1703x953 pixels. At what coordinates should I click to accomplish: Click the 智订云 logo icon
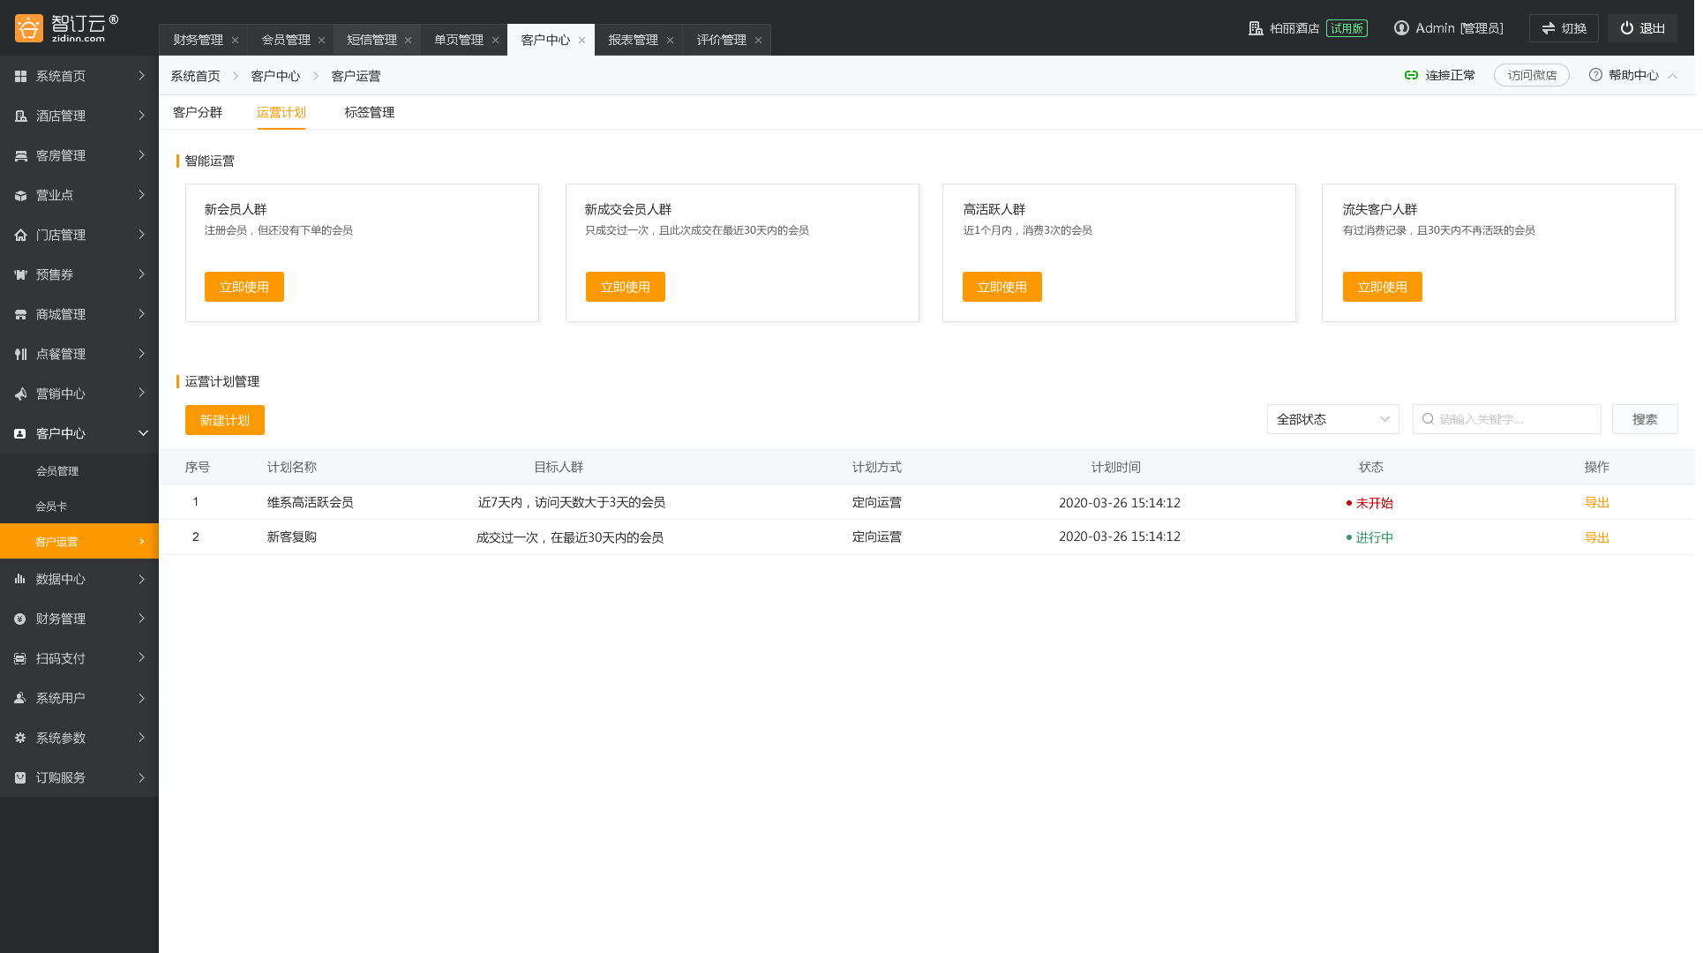[29, 28]
